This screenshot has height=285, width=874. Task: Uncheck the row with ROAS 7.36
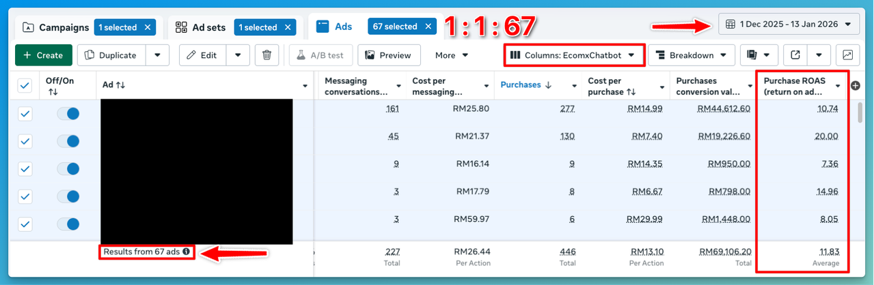[25, 168]
